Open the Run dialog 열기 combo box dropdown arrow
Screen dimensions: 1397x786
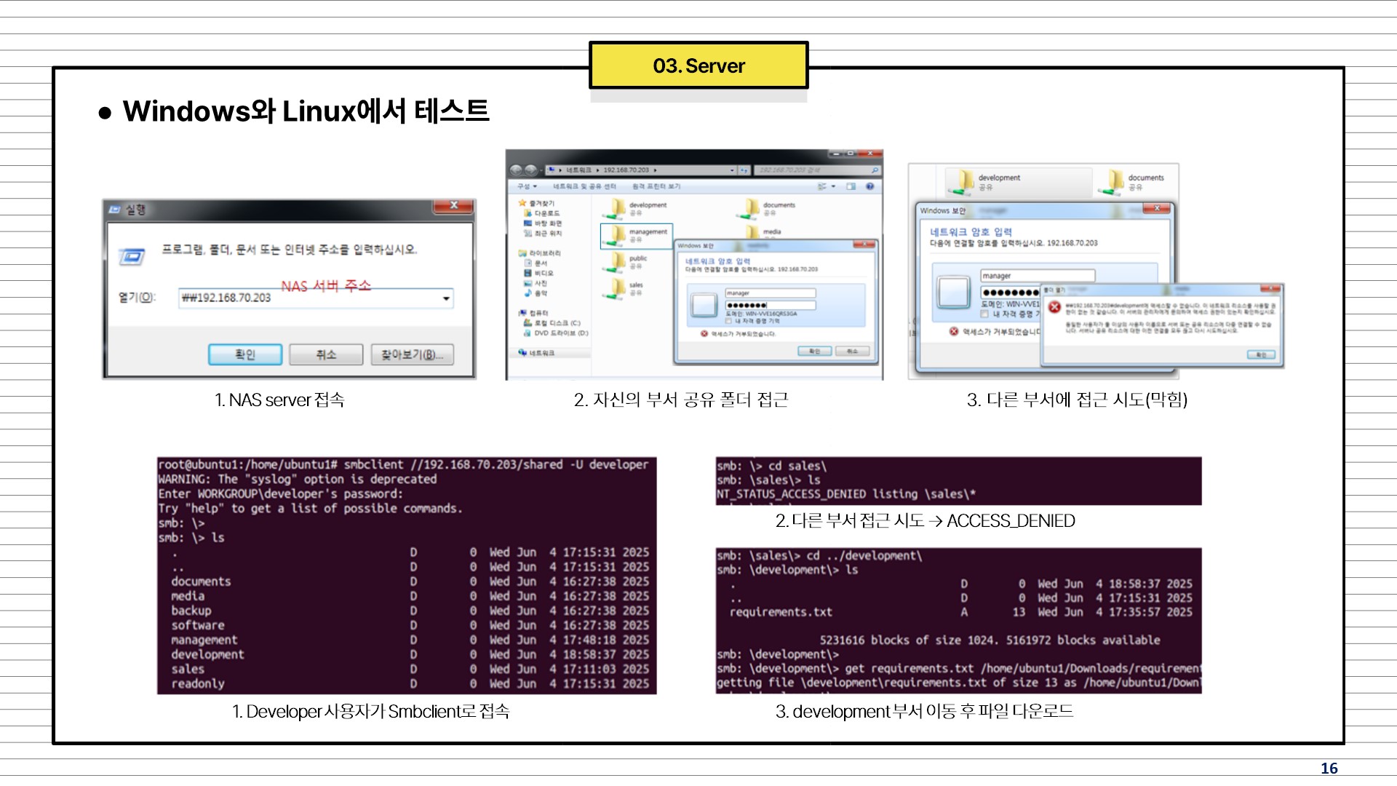[x=446, y=298]
